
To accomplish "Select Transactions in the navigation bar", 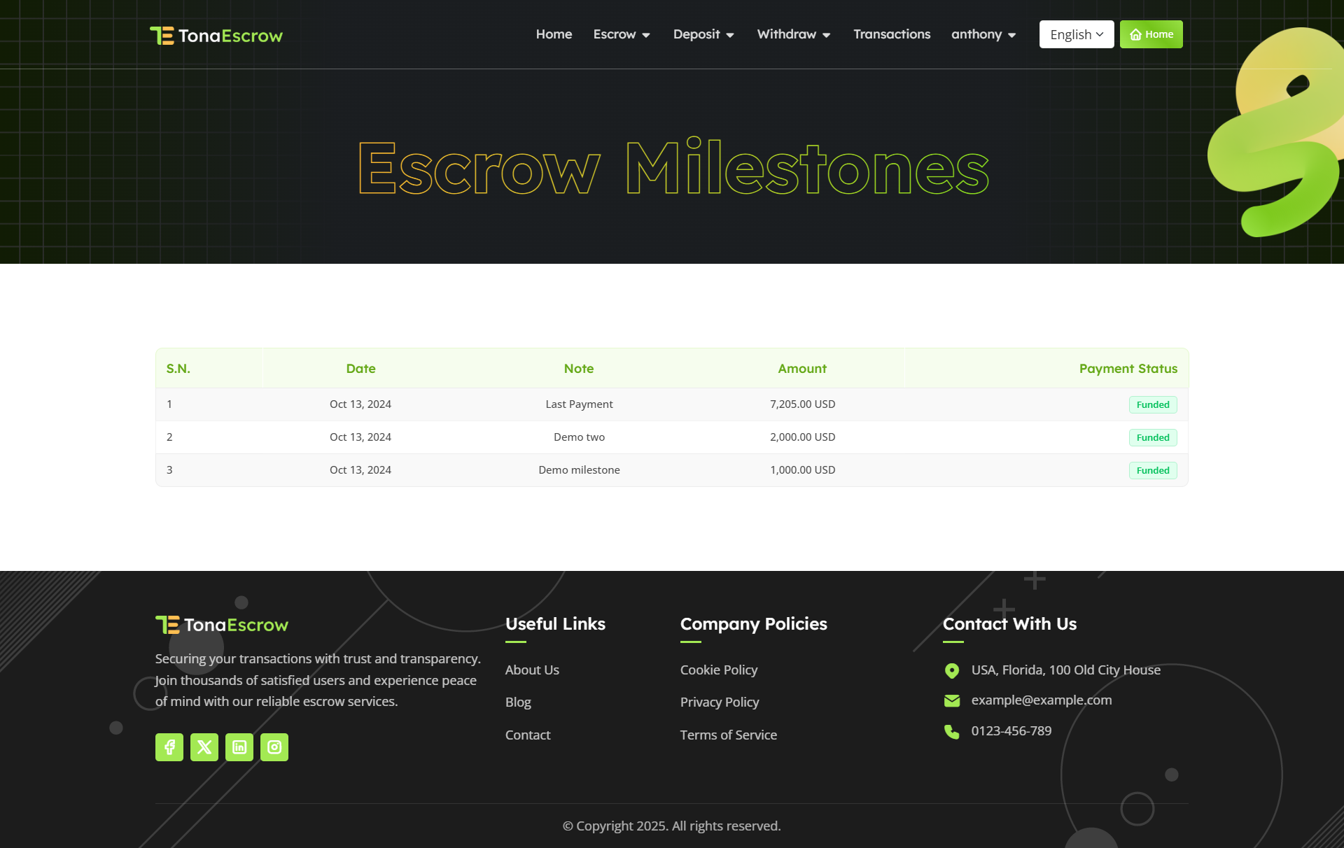I will point(891,34).
